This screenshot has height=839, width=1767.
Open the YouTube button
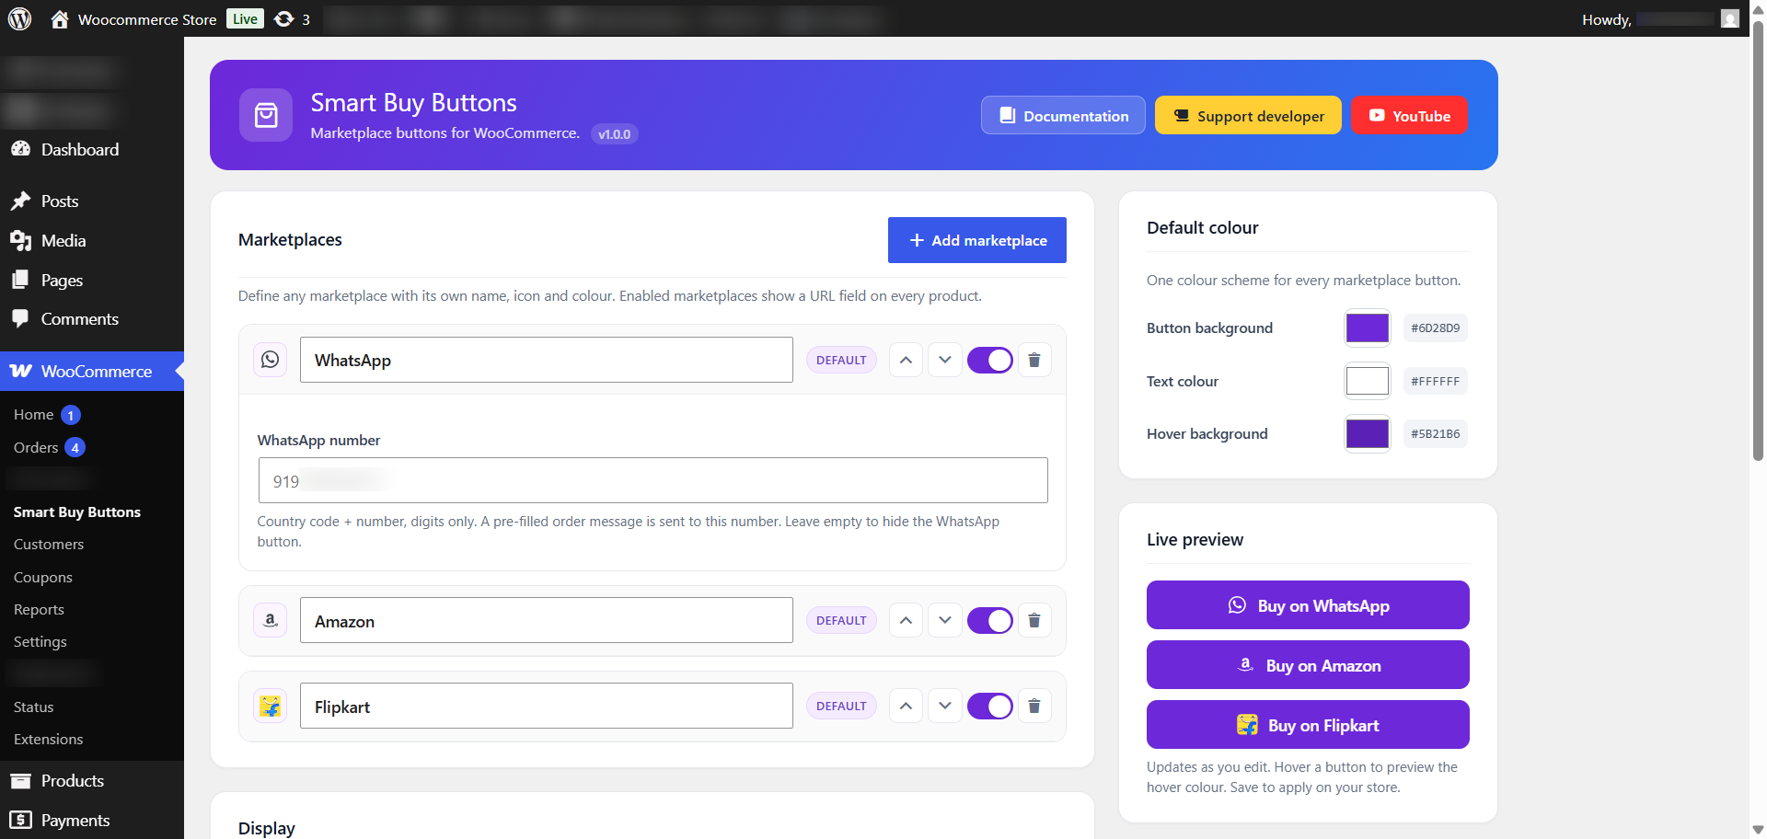[1409, 115]
